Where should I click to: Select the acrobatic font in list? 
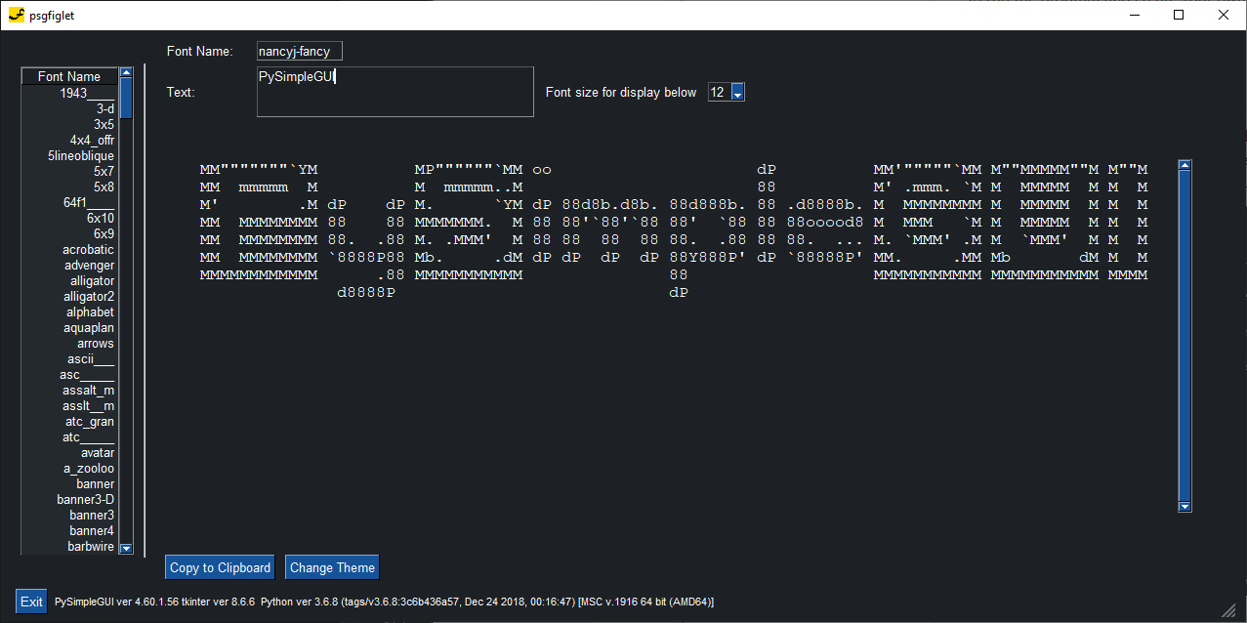click(88, 250)
